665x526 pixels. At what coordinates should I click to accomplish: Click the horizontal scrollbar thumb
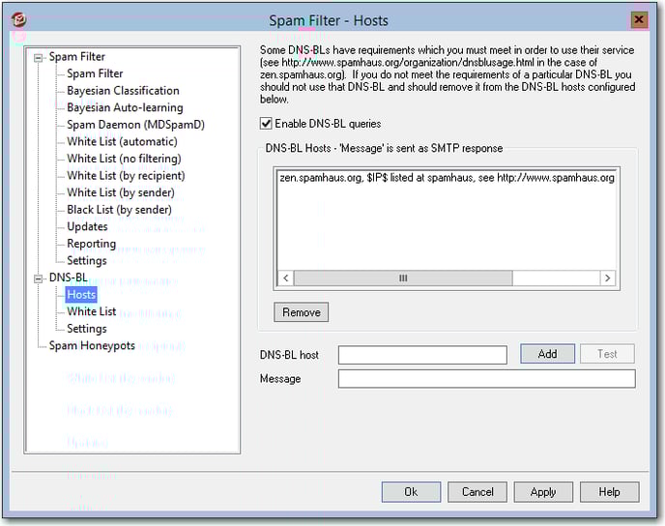[403, 278]
